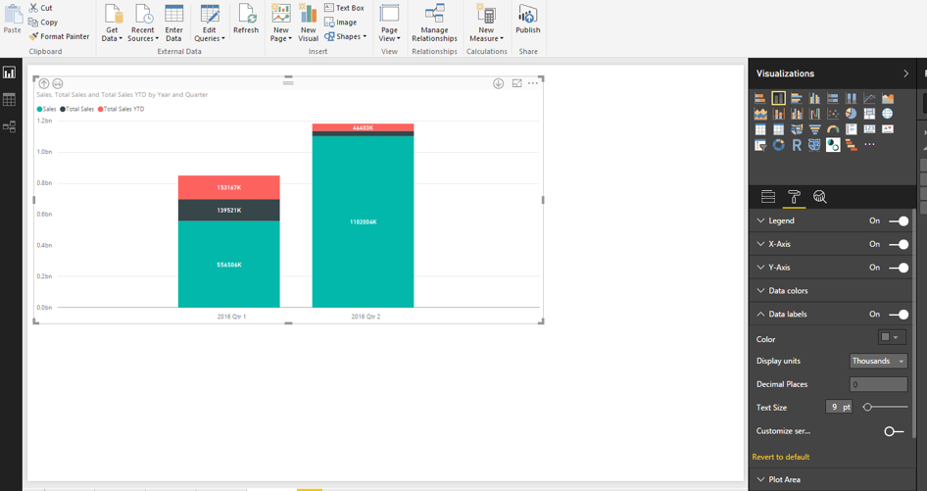Switch to the Analytics tab
This screenshot has height=491, width=927.
tap(819, 197)
